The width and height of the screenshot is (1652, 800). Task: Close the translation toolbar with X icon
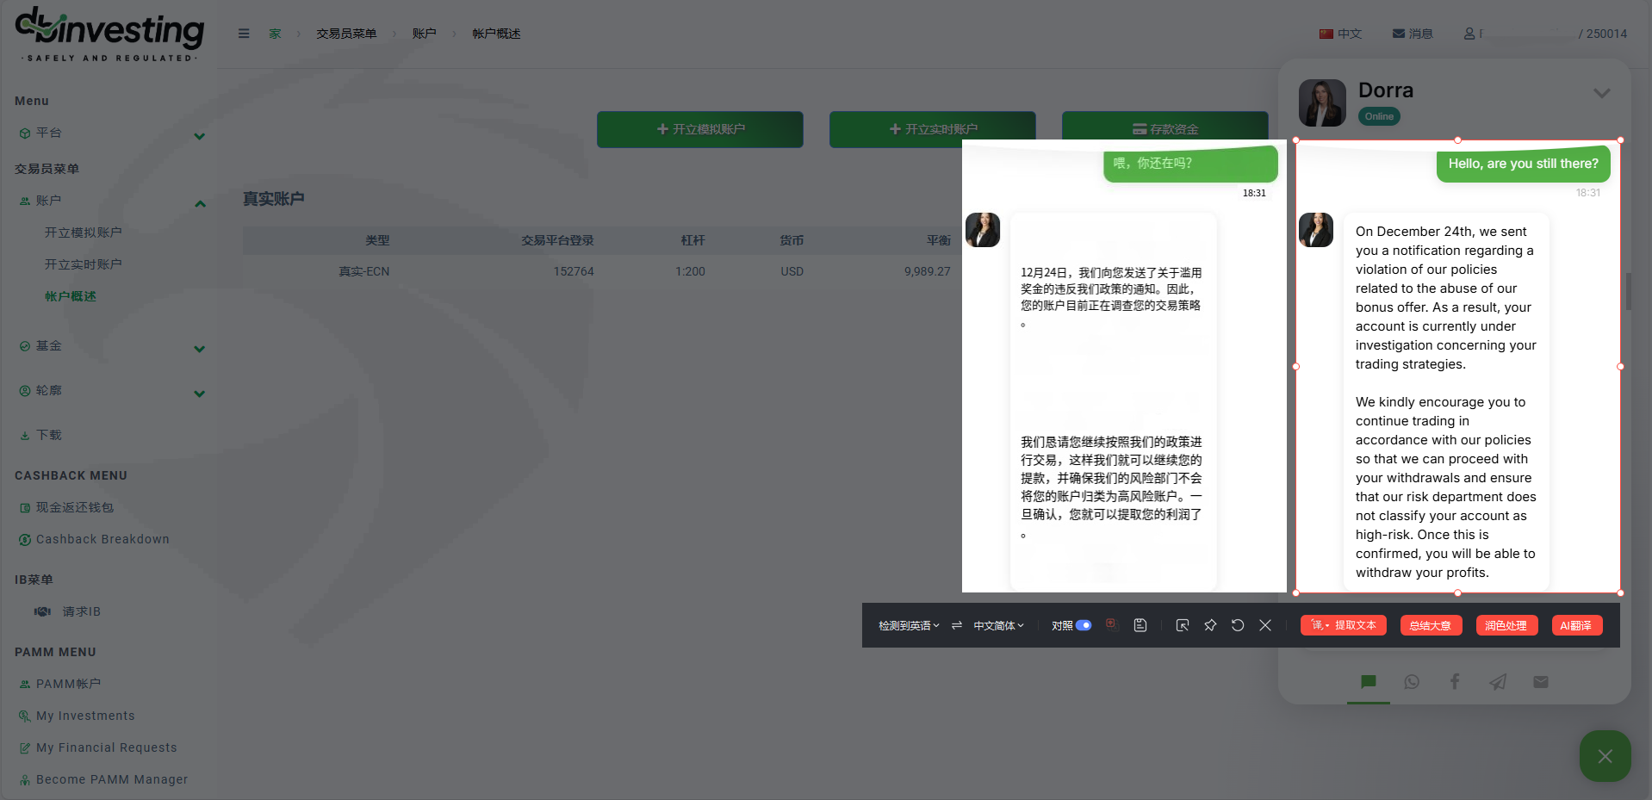point(1265,625)
